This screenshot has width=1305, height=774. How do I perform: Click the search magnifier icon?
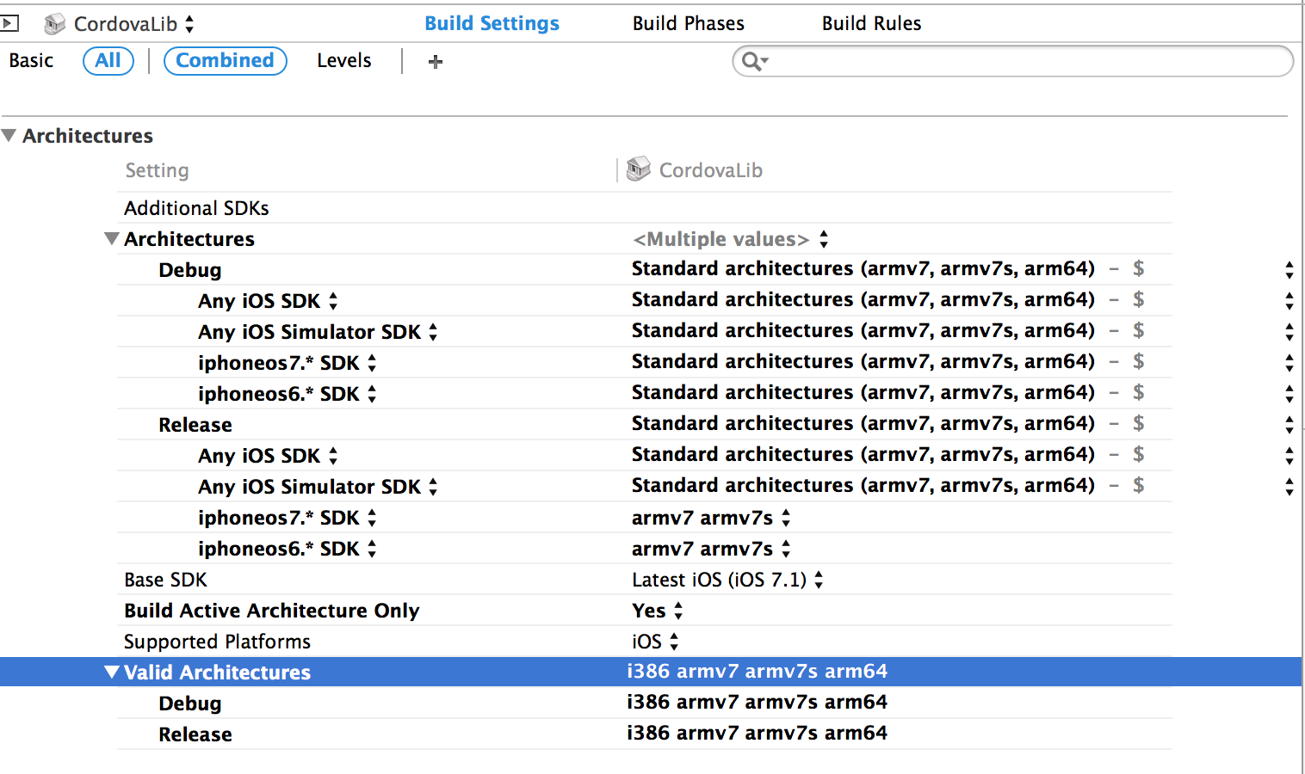click(x=755, y=61)
